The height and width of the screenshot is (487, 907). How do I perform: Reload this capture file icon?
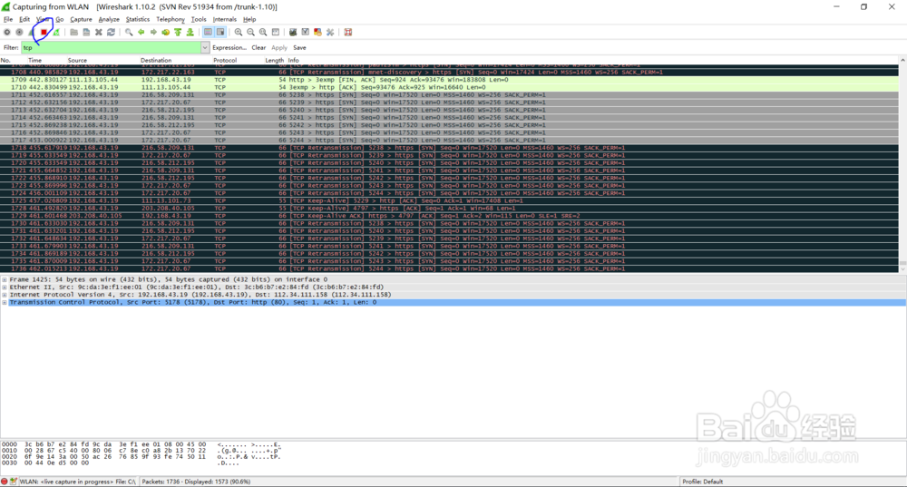[111, 33]
